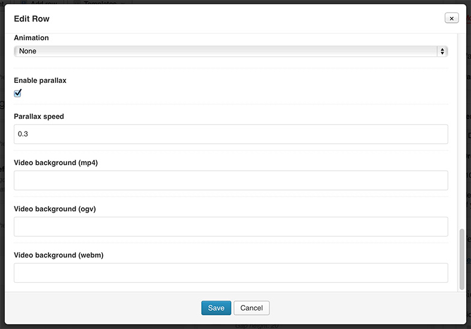Click the Video background (ogv) input

tap(231, 226)
